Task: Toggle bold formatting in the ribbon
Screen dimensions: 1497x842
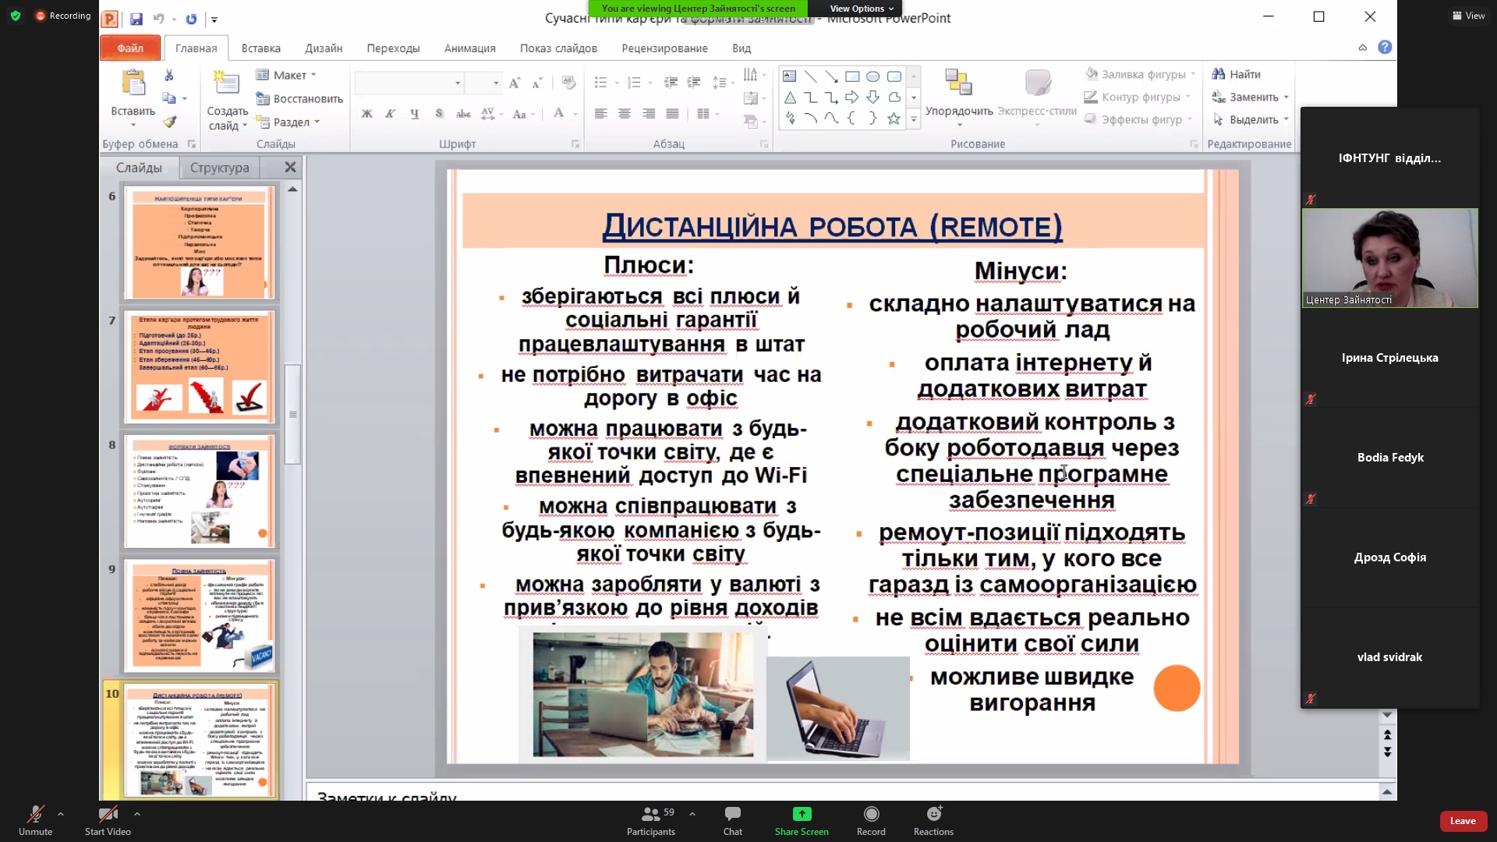Action: click(366, 114)
